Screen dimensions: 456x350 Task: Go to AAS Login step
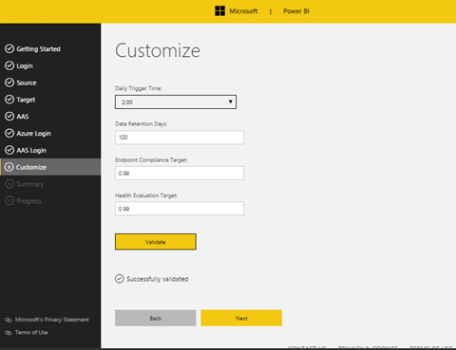[x=31, y=150]
